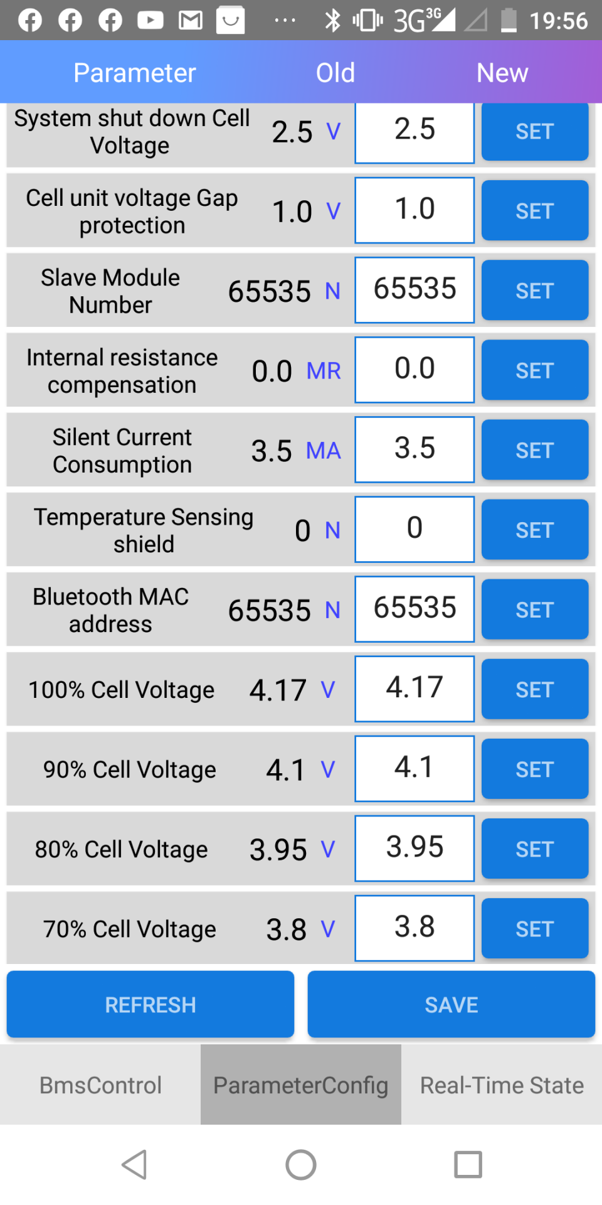Tap the YouTube notification icon
602x1205 pixels.
point(150,20)
